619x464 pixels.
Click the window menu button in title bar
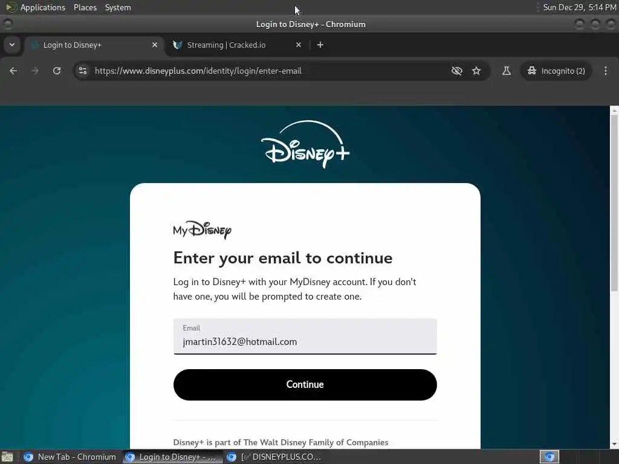coord(7,24)
